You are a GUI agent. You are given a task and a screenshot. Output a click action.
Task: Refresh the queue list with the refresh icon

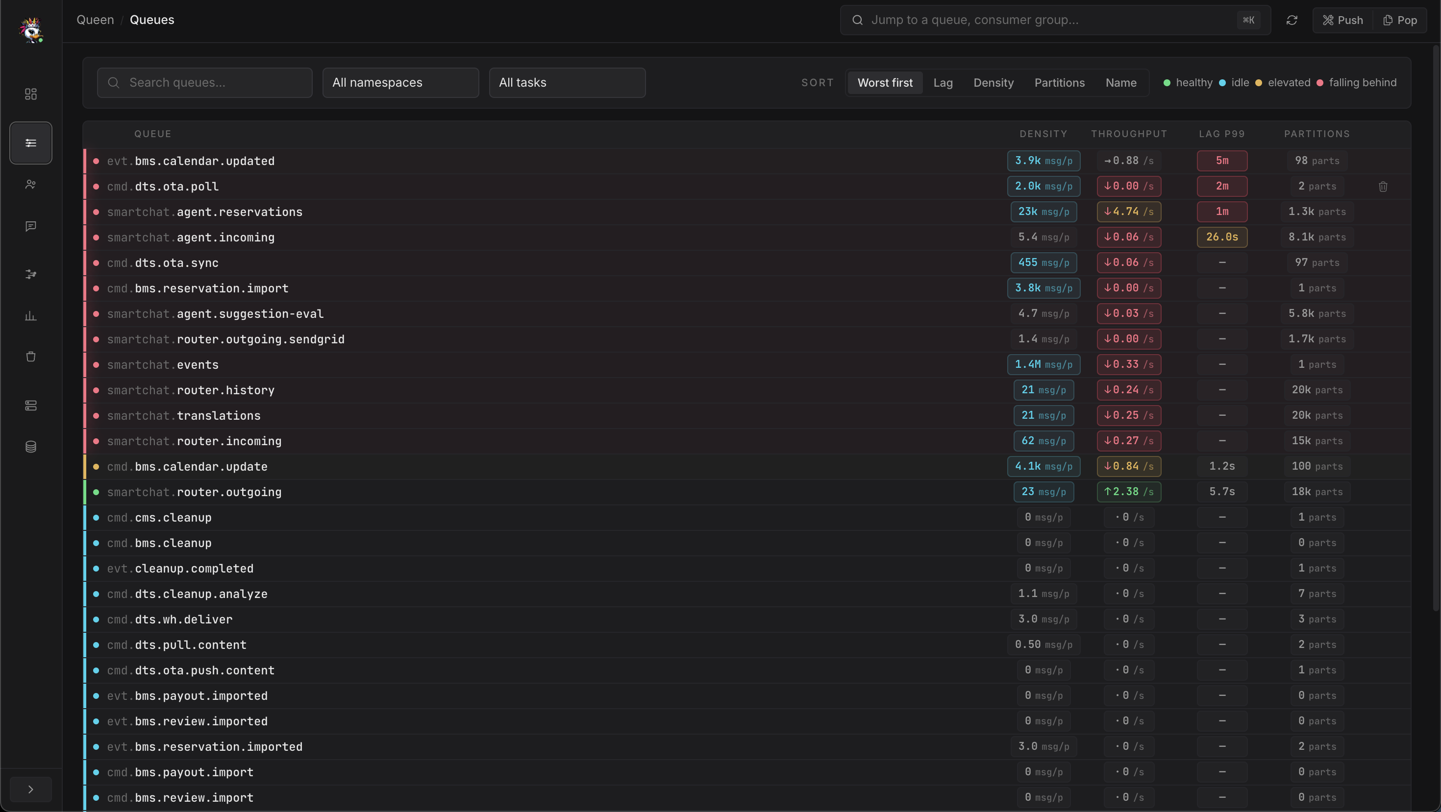pyautogui.click(x=1292, y=20)
